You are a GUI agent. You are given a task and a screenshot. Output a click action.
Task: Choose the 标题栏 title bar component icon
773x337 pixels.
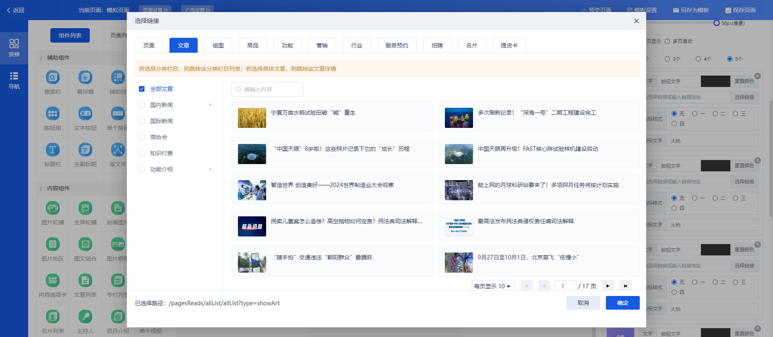53,150
